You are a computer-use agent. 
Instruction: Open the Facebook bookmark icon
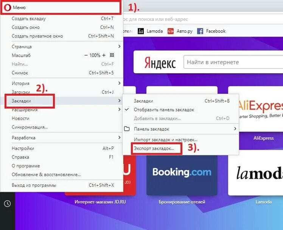pos(200,31)
